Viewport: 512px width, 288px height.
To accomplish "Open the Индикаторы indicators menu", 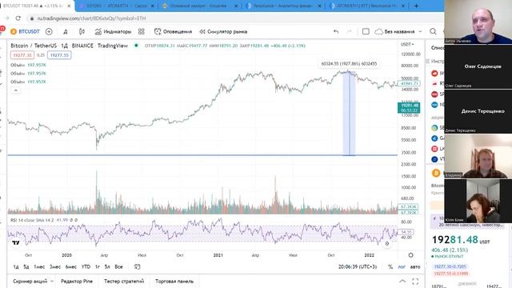I will [x=113, y=32].
